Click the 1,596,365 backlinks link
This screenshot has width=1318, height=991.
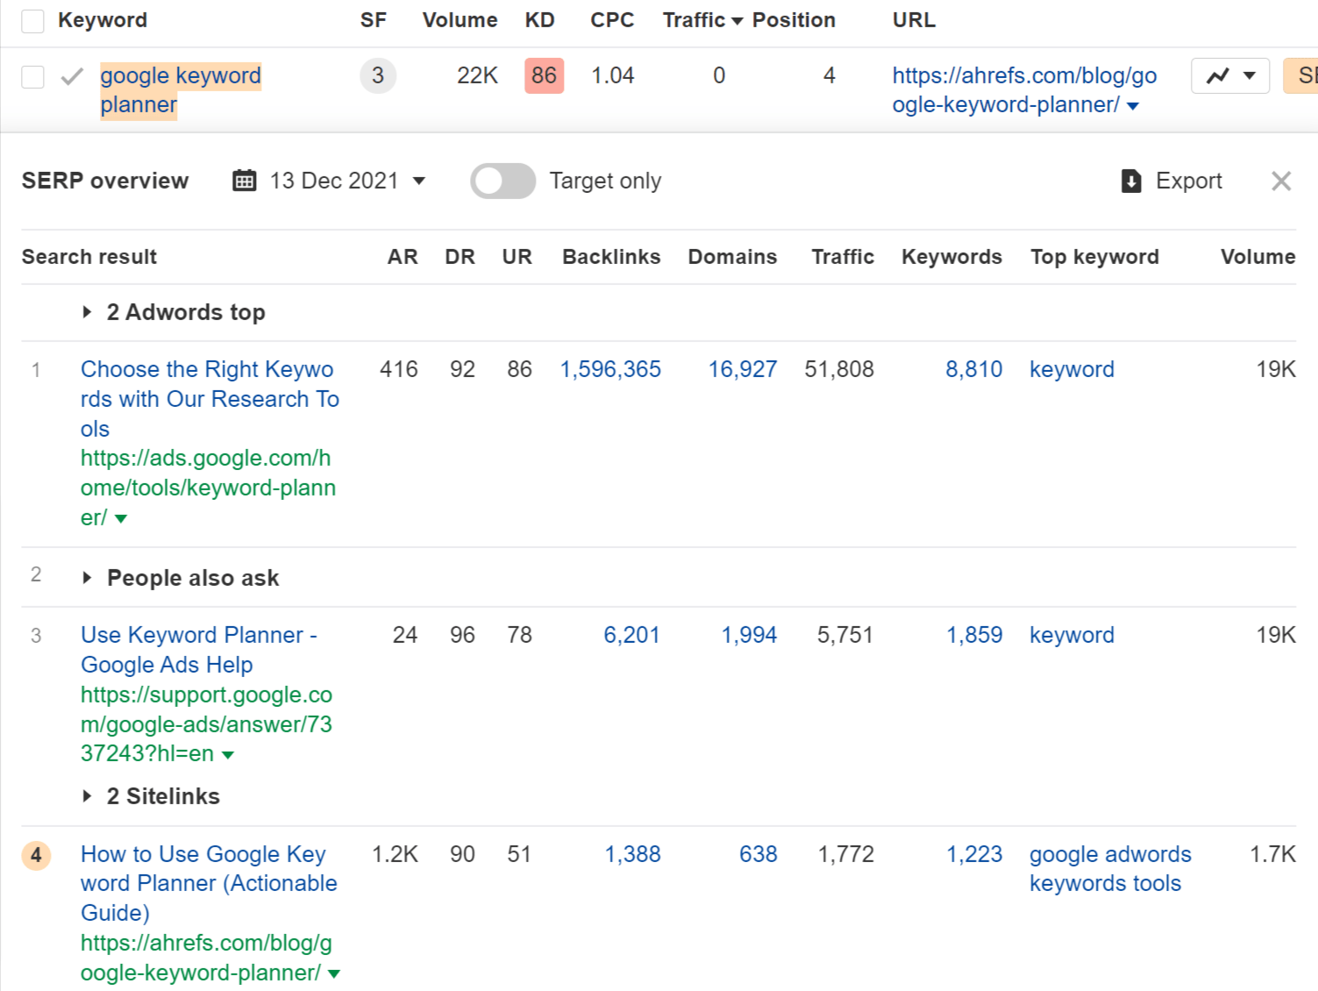610,369
